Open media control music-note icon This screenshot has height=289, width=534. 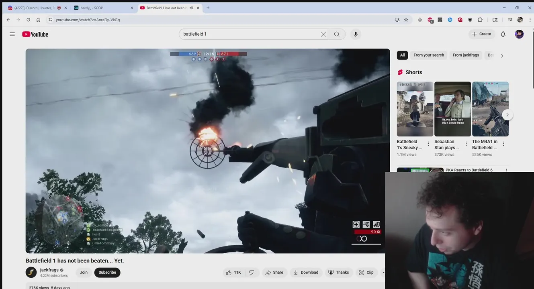tap(510, 20)
